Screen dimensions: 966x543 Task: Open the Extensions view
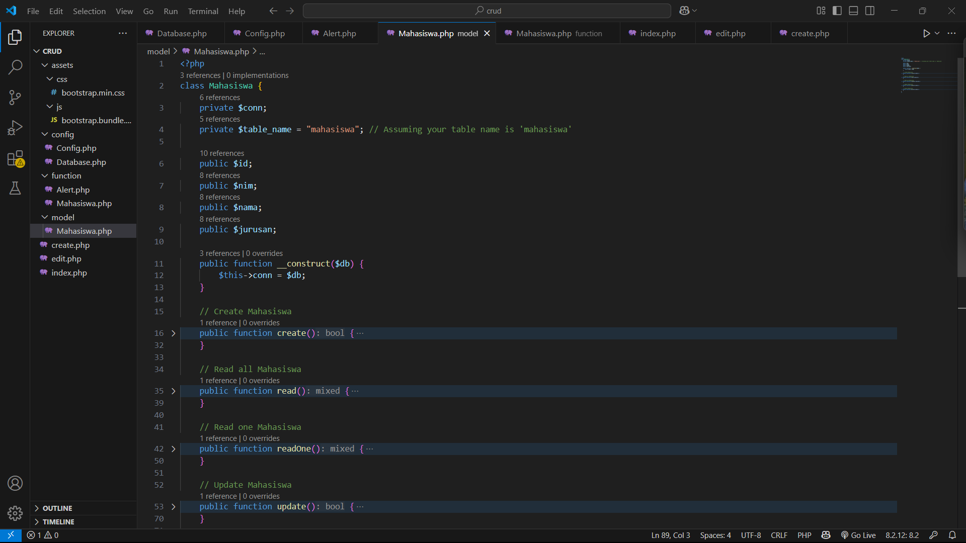click(x=15, y=159)
